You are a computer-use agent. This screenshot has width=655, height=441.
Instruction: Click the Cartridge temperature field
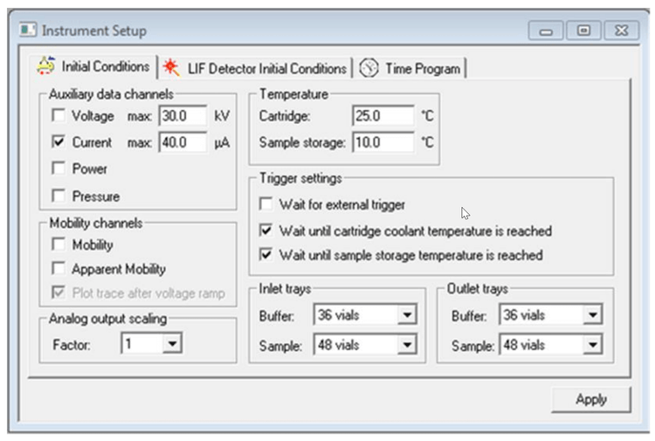(383, 115)
